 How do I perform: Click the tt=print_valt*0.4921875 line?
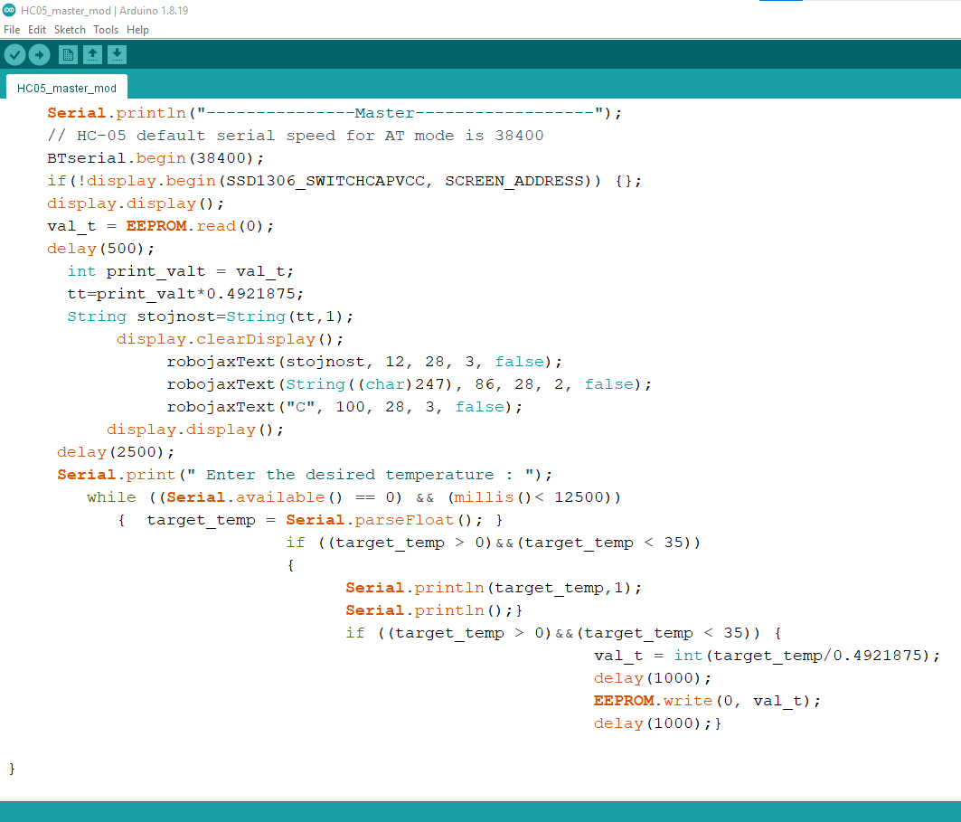pos(185,294)
